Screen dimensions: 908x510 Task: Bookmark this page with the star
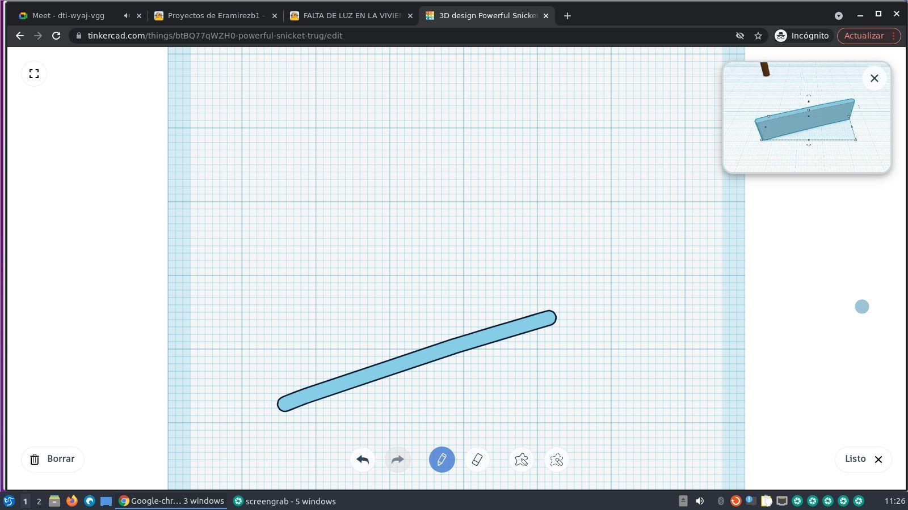[x=758, y=36]
